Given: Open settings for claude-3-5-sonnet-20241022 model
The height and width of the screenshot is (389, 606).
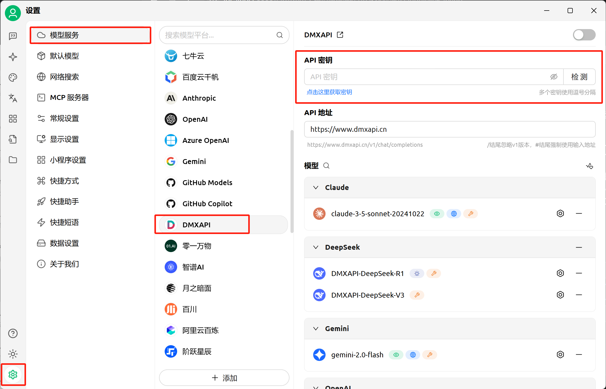Looking at the screenshot, I should point(560,214).
